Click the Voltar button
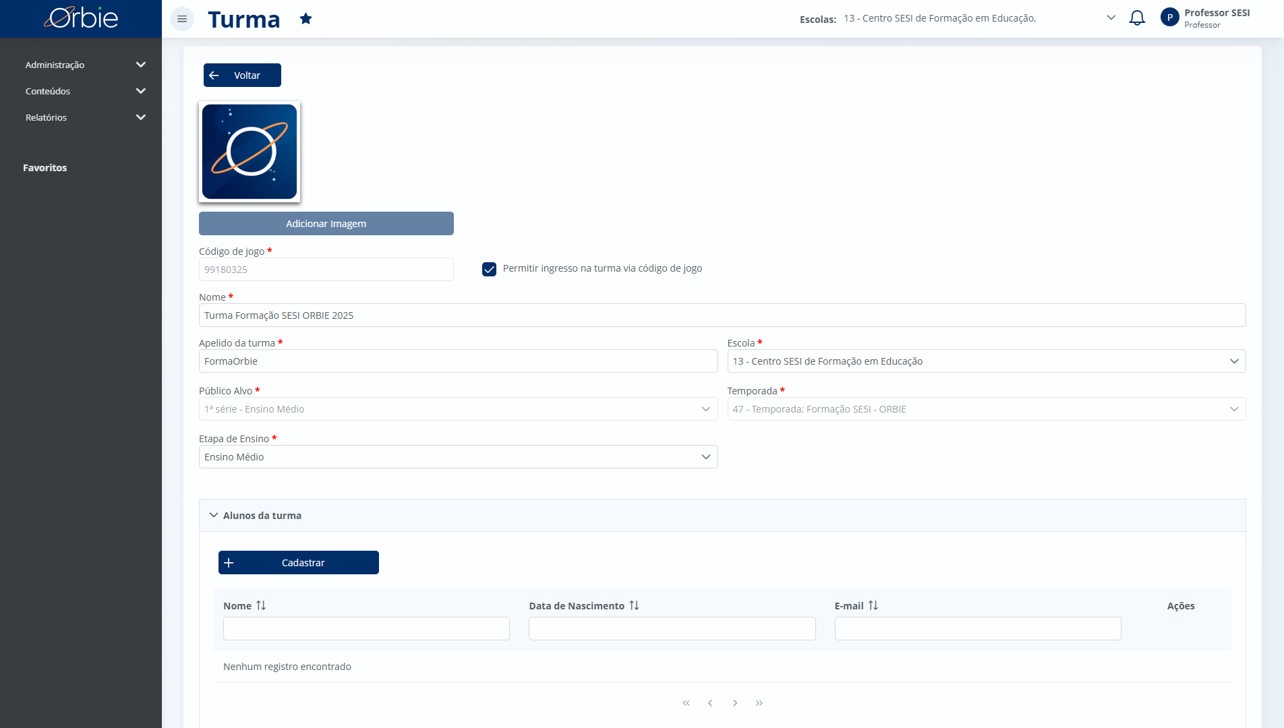Viewport: 1284px width, 728px height. (x=242, y=75)
